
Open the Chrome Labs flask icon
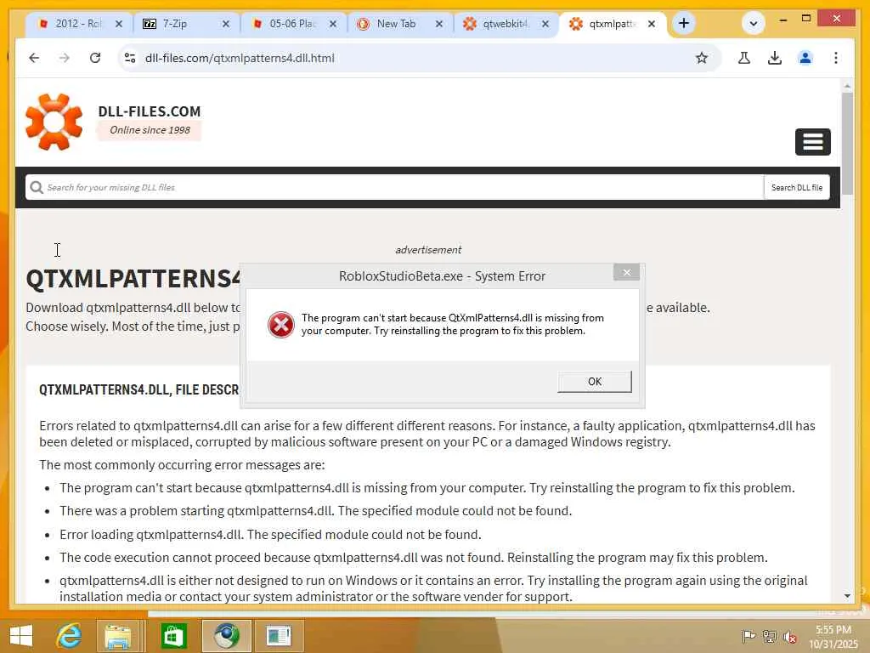tap(744, 58)
